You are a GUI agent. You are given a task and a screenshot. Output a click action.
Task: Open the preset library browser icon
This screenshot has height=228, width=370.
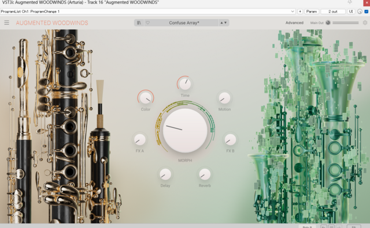click(x=139, y=22)
